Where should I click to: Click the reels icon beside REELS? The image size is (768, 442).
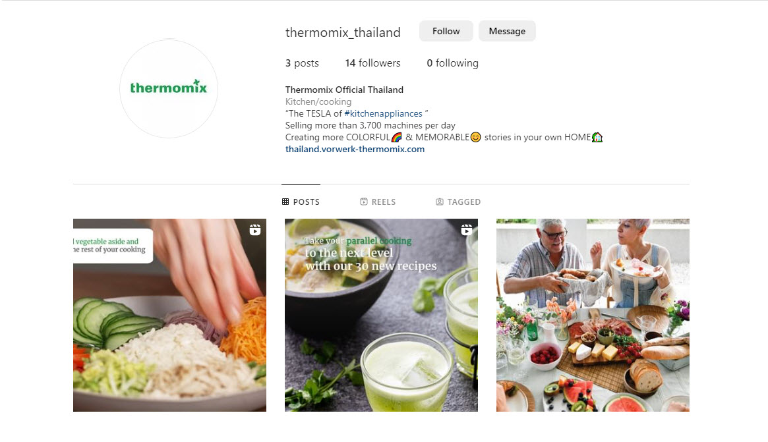coord(363,202)
